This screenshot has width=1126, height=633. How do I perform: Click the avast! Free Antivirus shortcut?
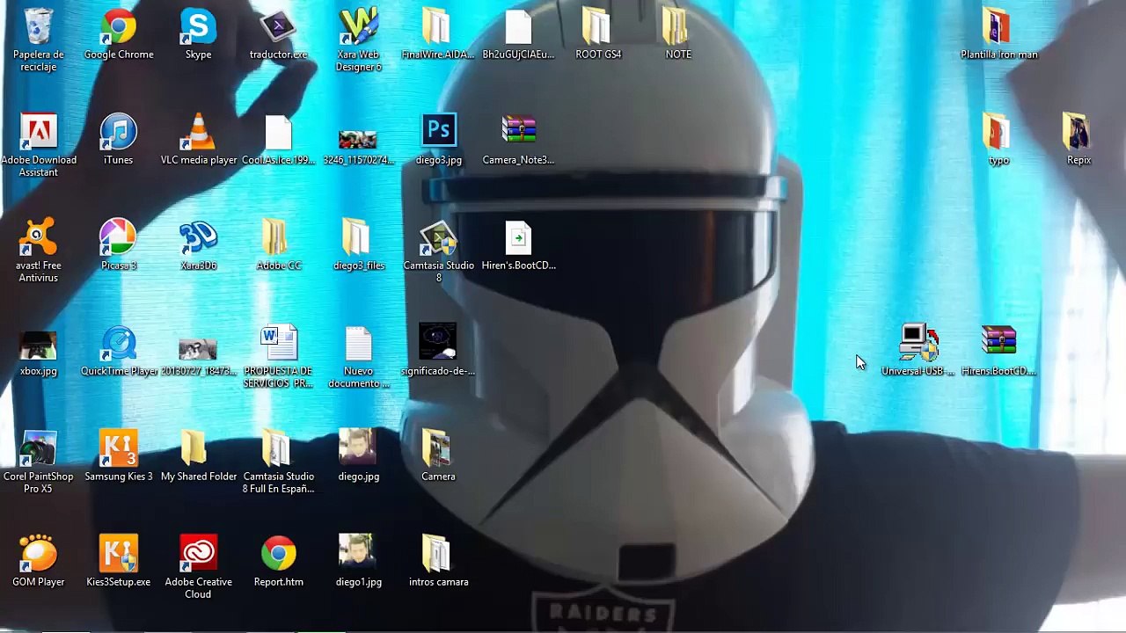[39, 237]
